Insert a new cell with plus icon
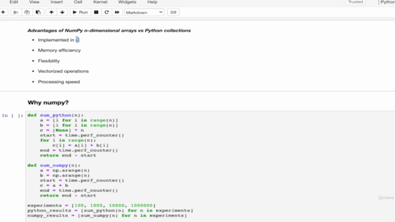This screenshot has width=395, height=222. click(3, 12)
